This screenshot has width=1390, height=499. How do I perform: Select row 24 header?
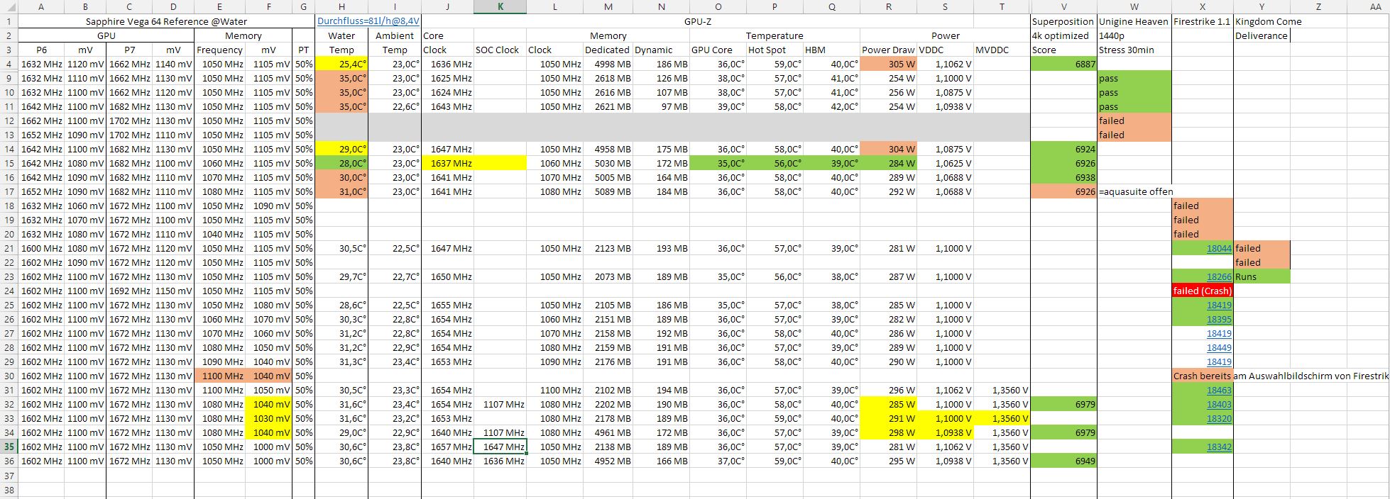click(x=9, y=291)
